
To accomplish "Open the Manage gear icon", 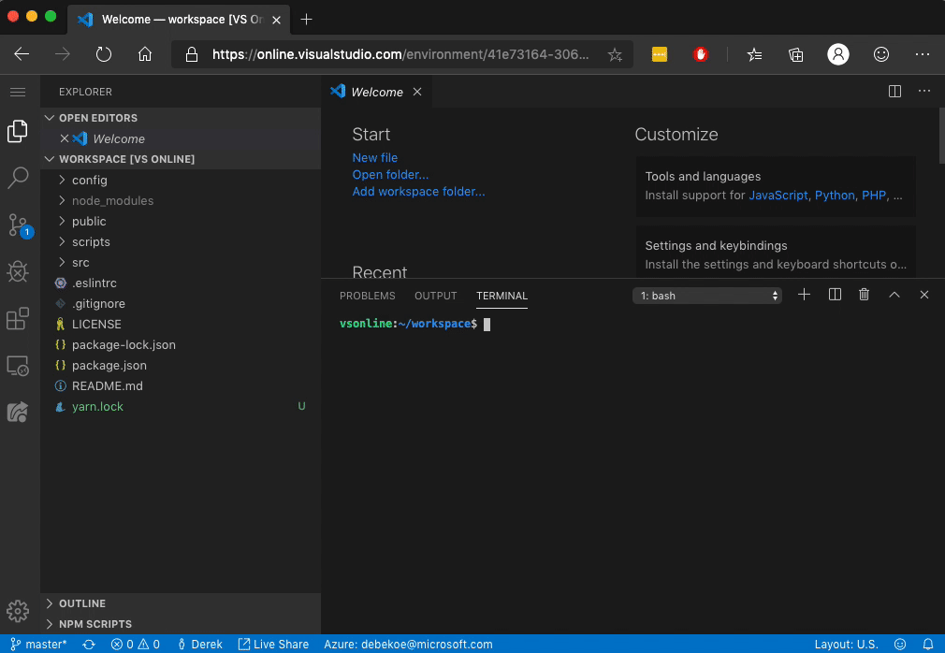I will click(x=18, y=611).
